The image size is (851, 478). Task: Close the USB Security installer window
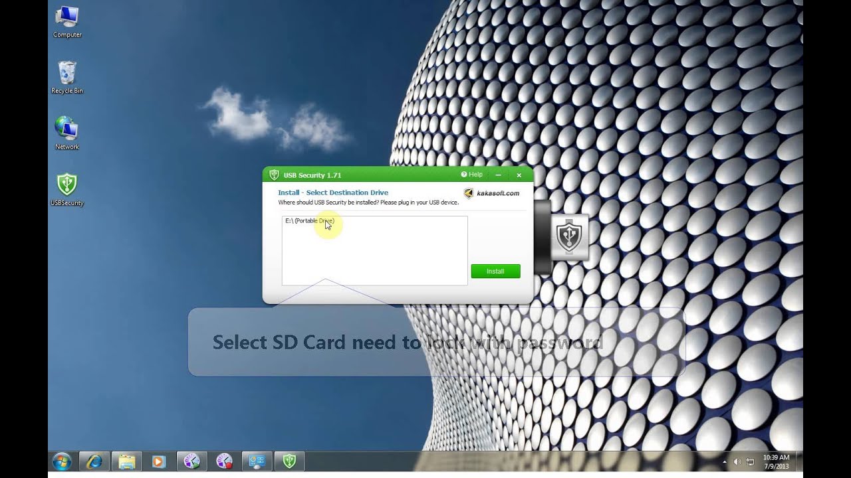519,175
